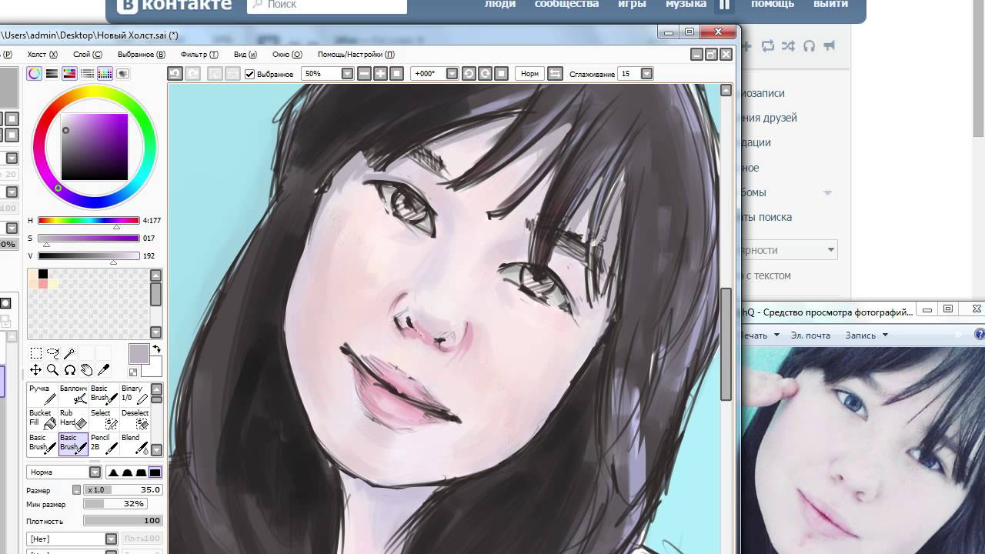Click the Undo arrow button
Image resolution: width=985 pixels, height=554 pixels.
(x=175, y=74)
